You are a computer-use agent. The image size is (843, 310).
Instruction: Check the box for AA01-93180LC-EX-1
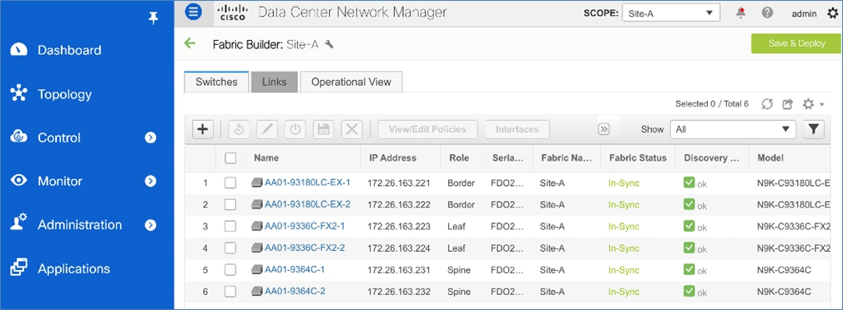click(230, 182)
